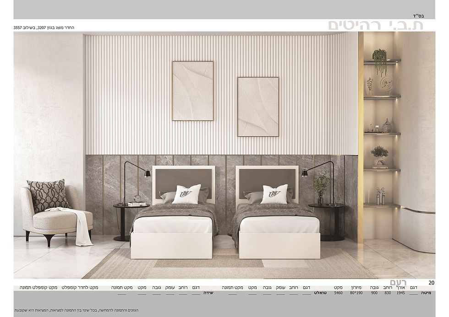Select the 5460 catalog number cell

[338, 293]
